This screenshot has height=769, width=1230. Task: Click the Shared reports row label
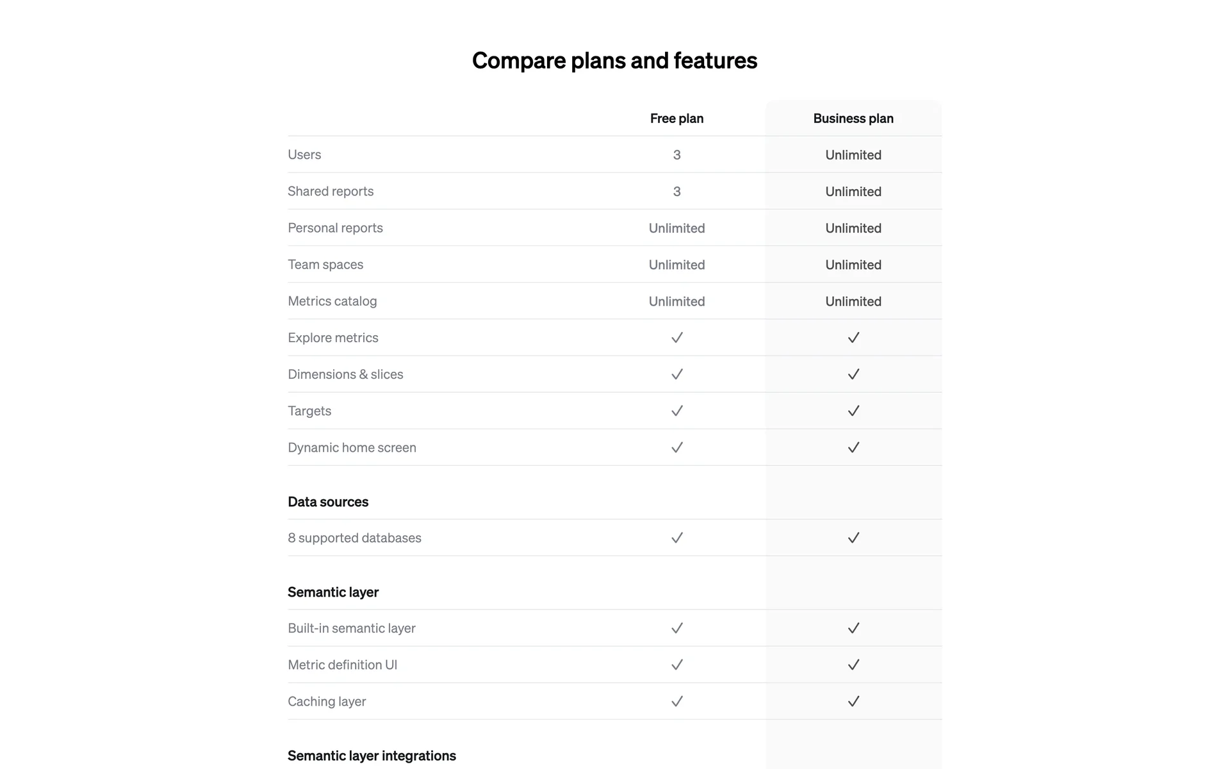[331, 191]
